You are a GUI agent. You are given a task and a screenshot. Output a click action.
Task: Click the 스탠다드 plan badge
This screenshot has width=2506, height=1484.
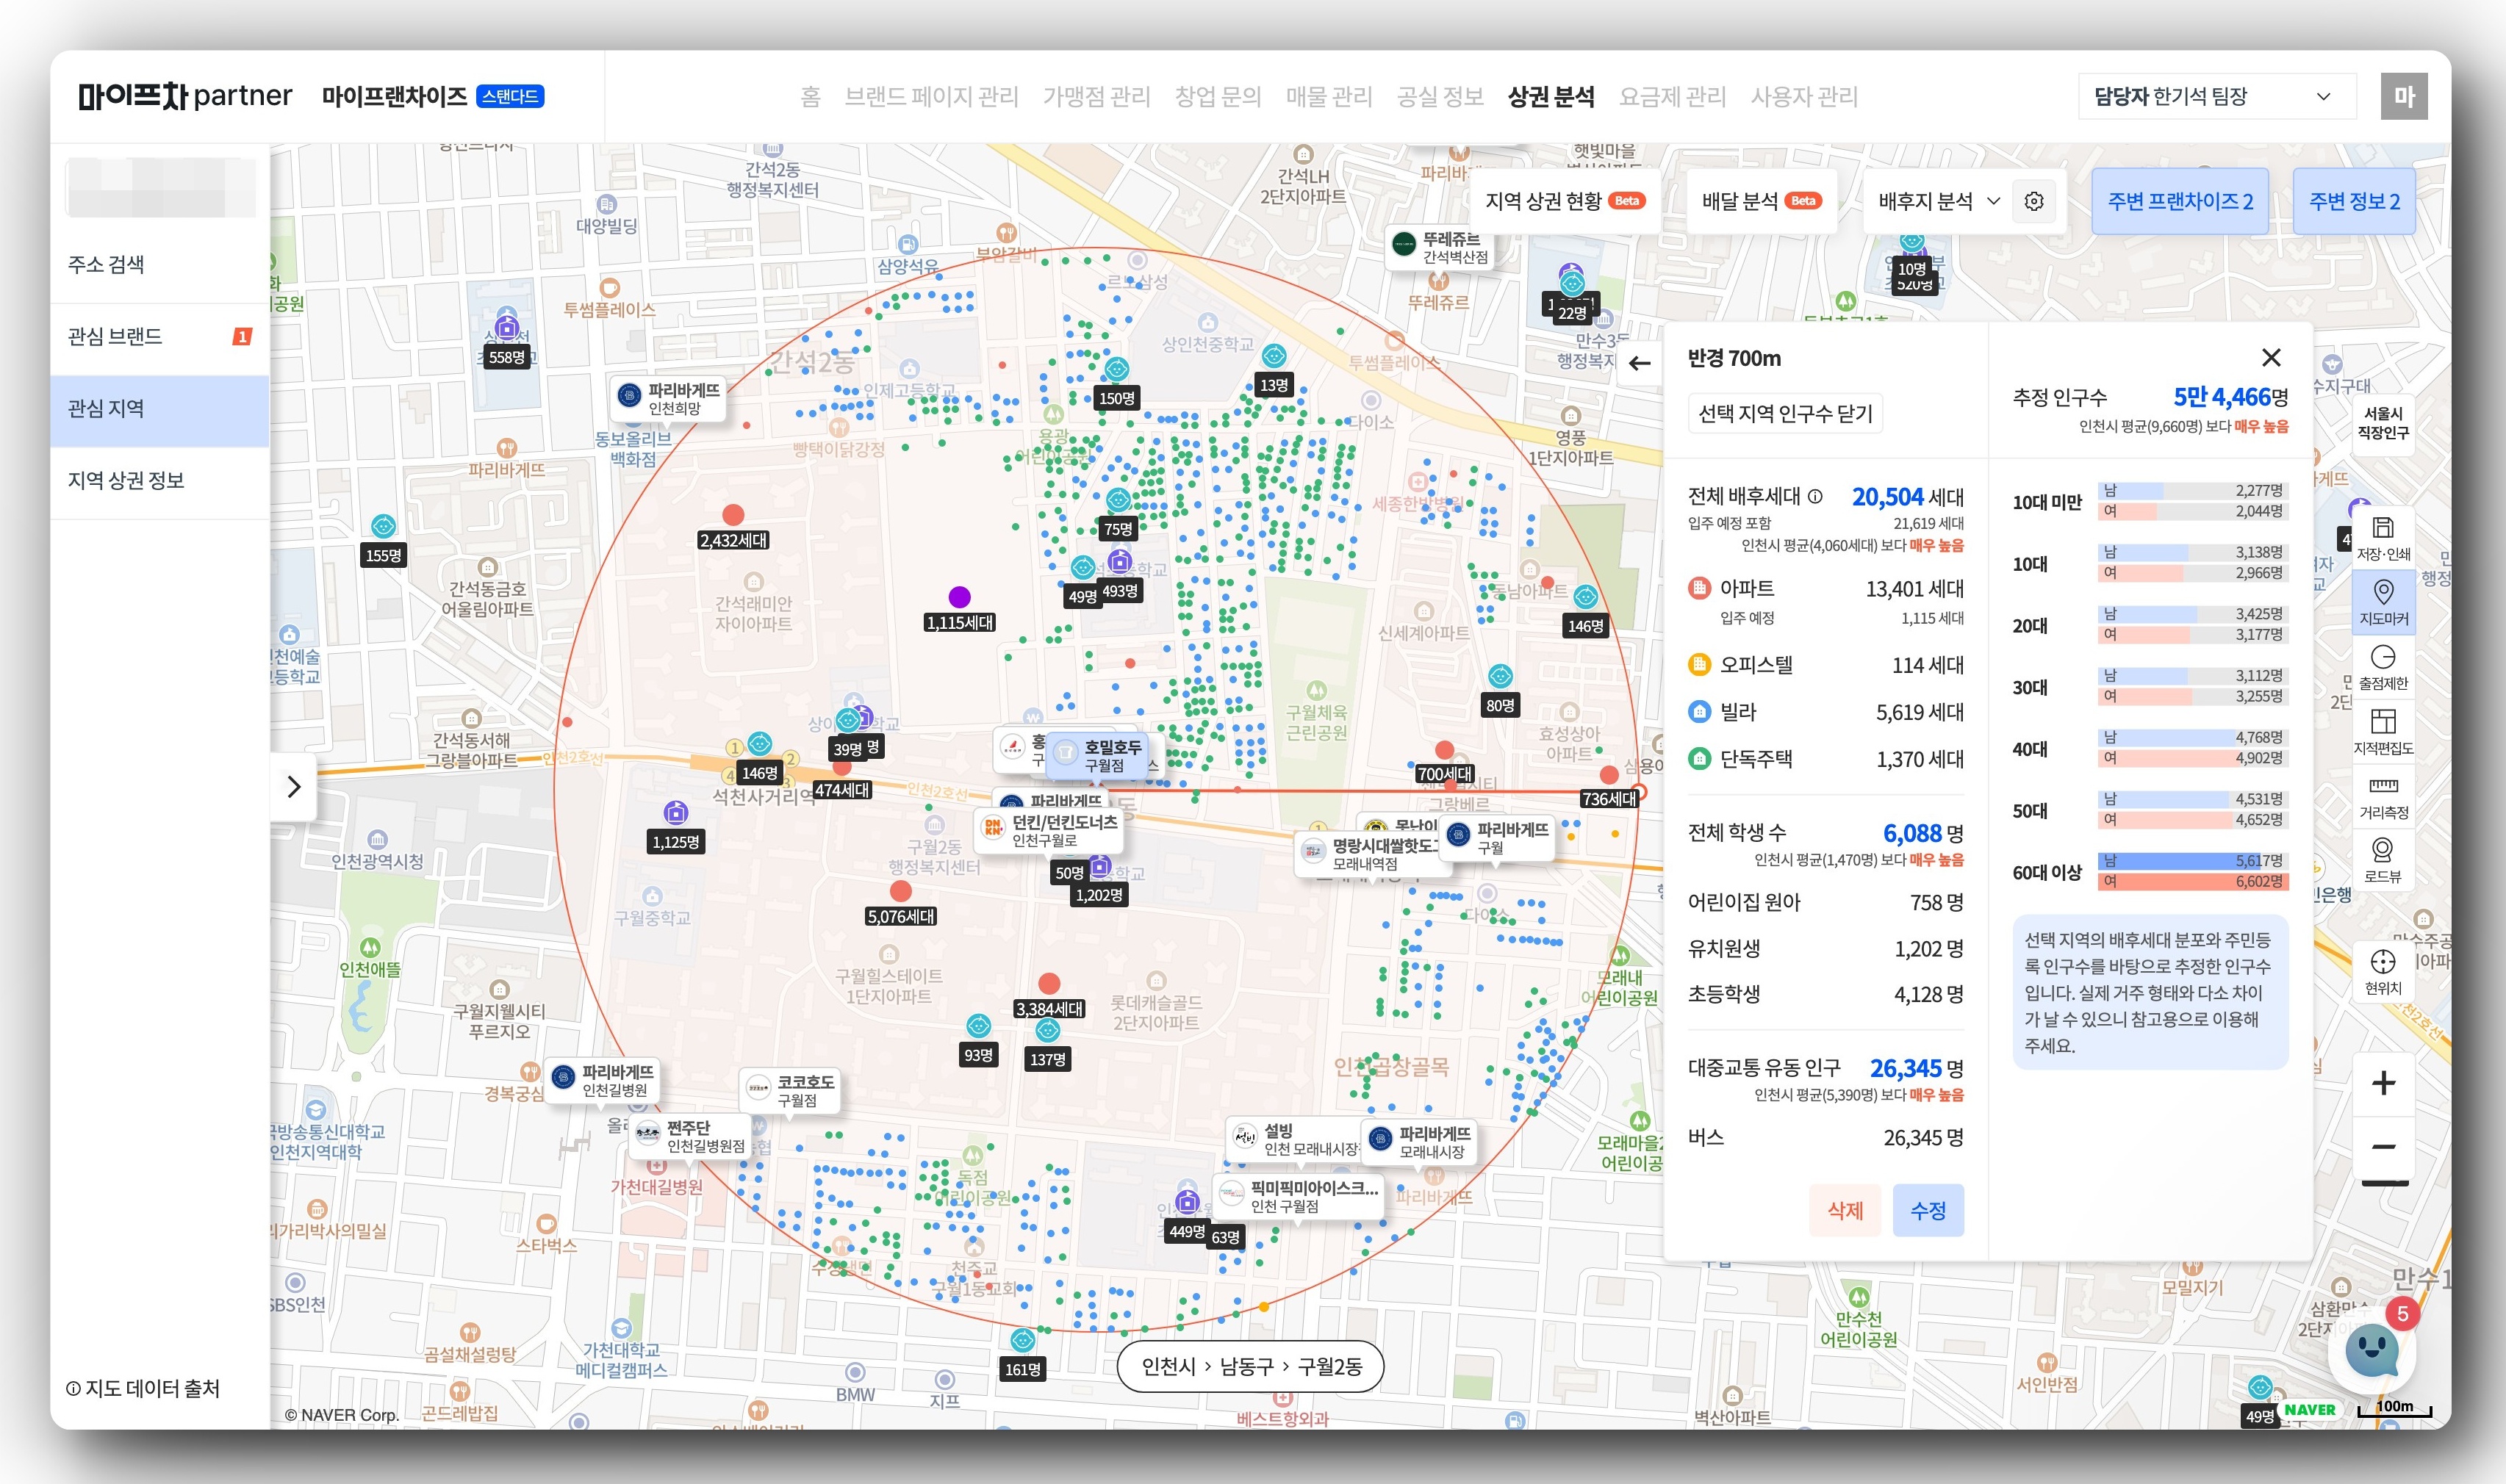point(510,96)
